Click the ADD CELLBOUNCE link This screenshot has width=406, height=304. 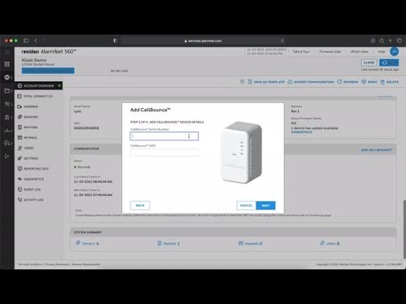pyautogui.click(x=376, y=150)
